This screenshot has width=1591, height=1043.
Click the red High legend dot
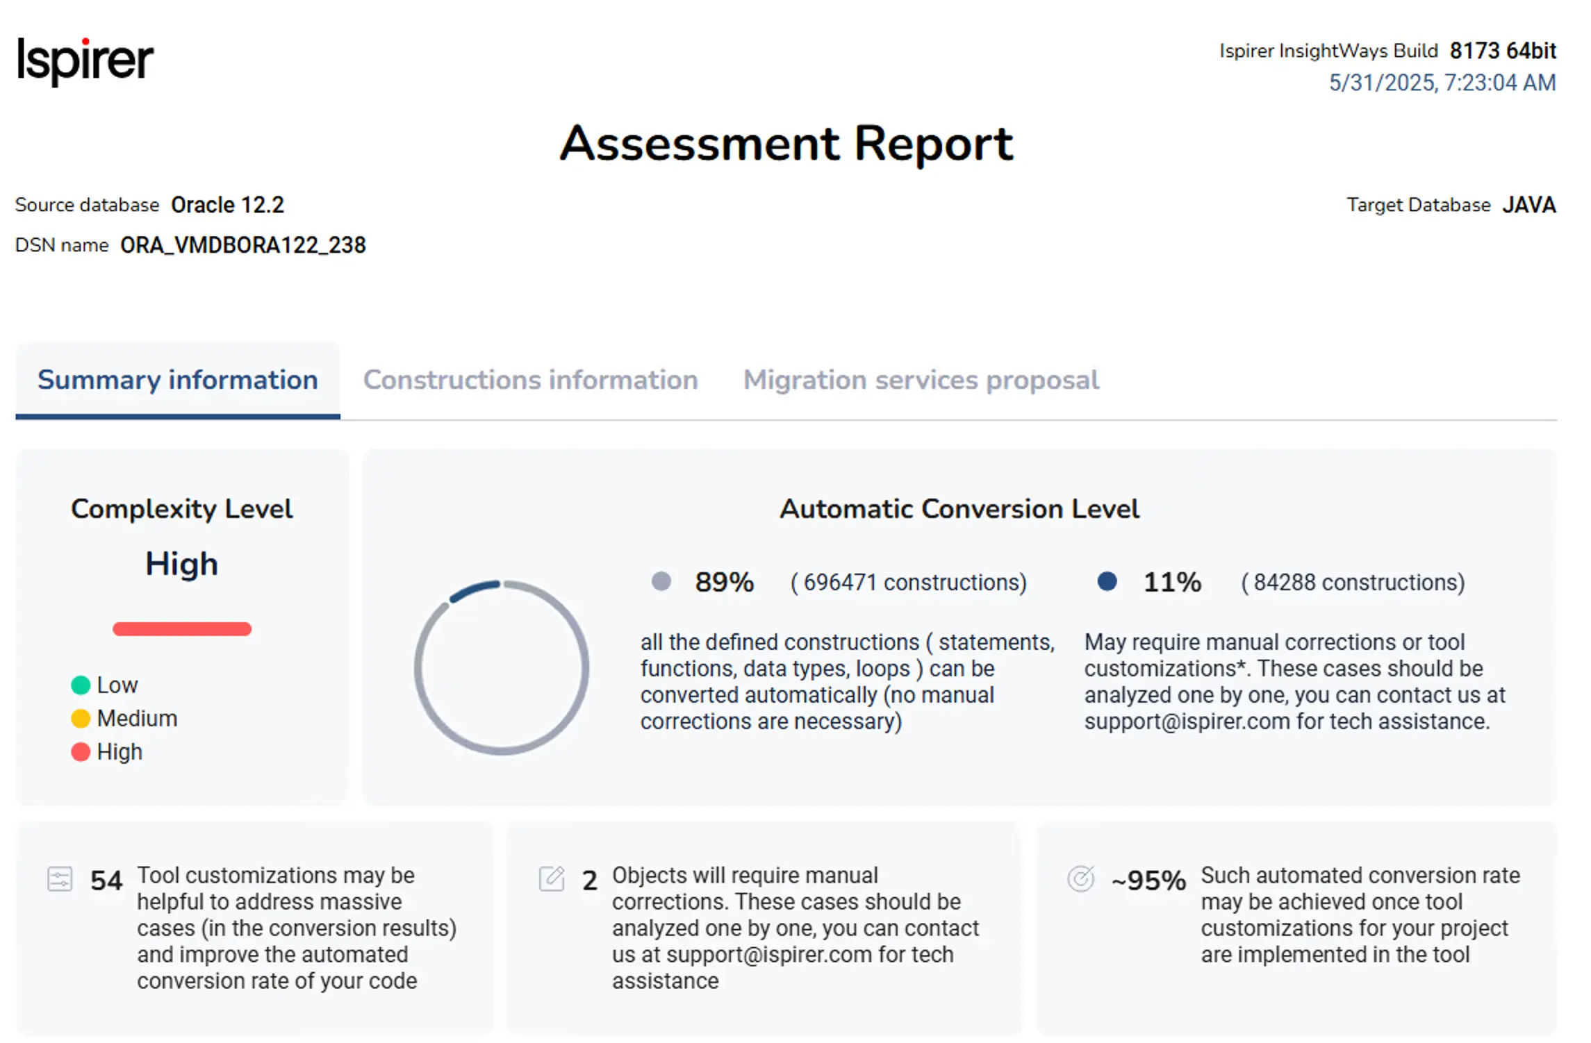pyautogui.click(x=81, y=752)
